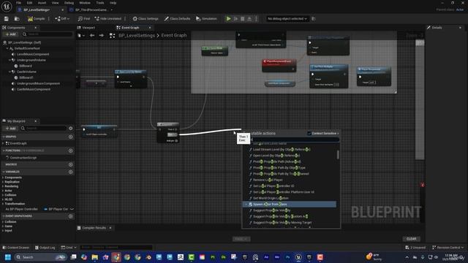Open the Help menu
Viewport: 468px width, 263px height.
pyautogui.click(x=113, y=3)
